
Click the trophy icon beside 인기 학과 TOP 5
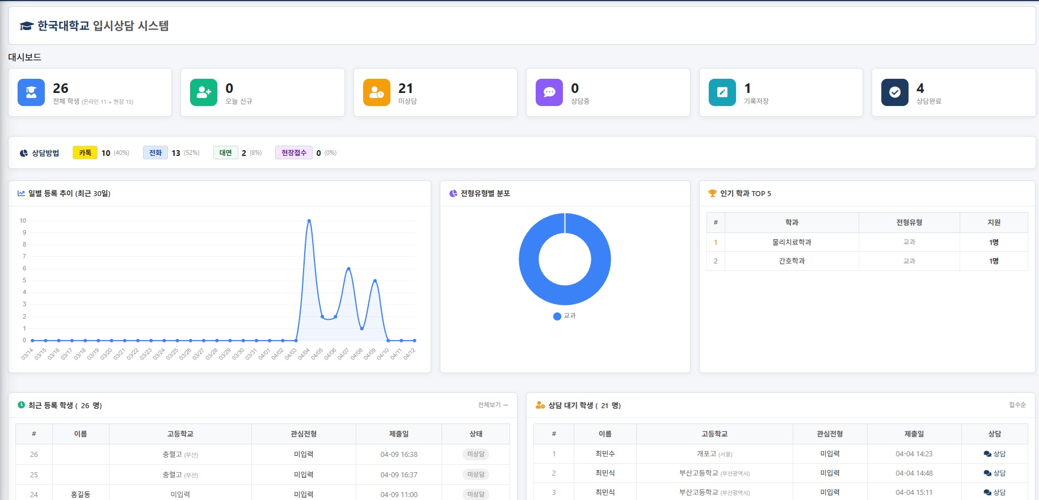tap(712, 193)
